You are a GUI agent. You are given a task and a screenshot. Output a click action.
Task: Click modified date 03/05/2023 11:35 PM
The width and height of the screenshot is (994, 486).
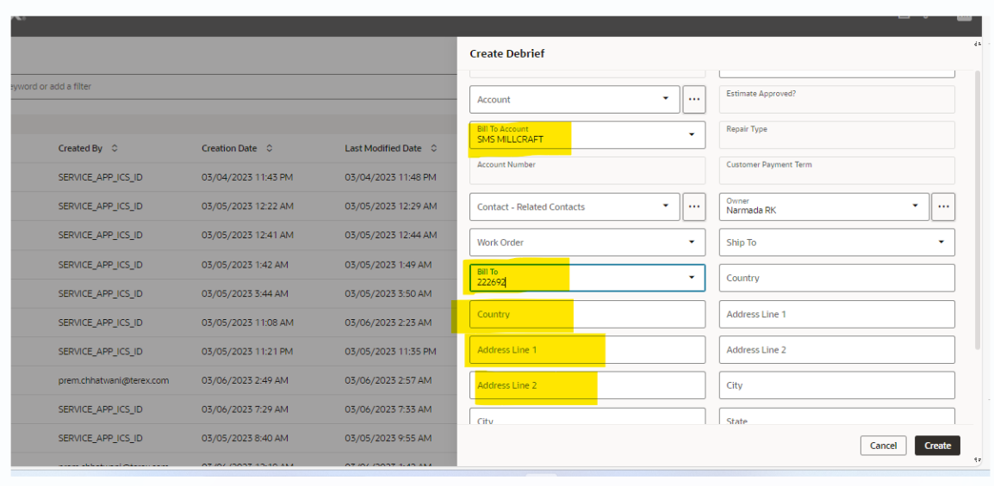390,351
